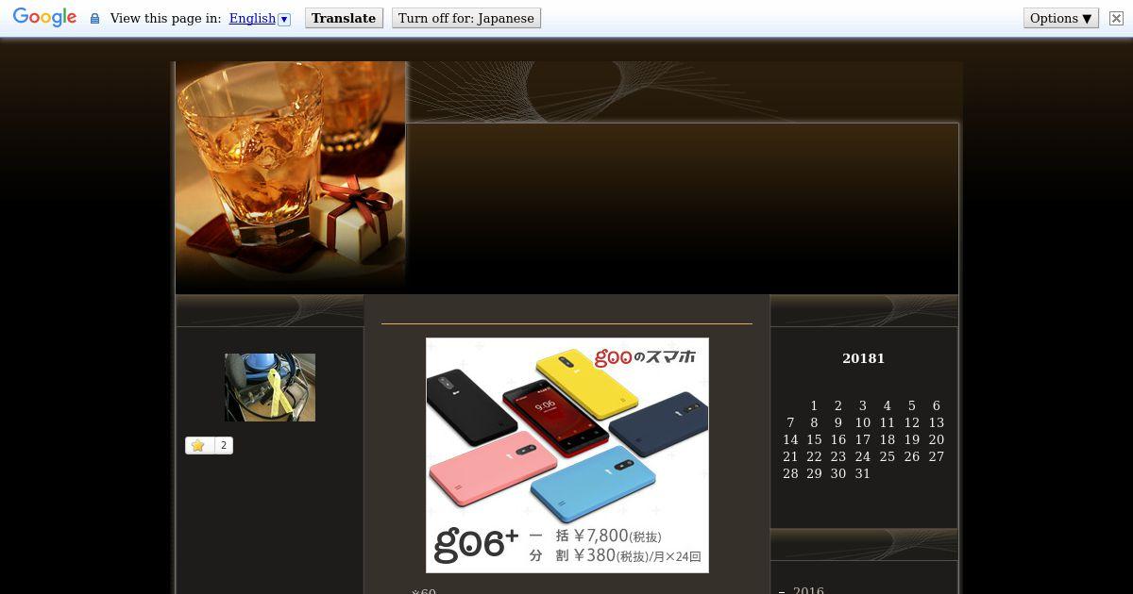Click the 20181 calendar heading
1133x594 pixels.
point(863,358)
